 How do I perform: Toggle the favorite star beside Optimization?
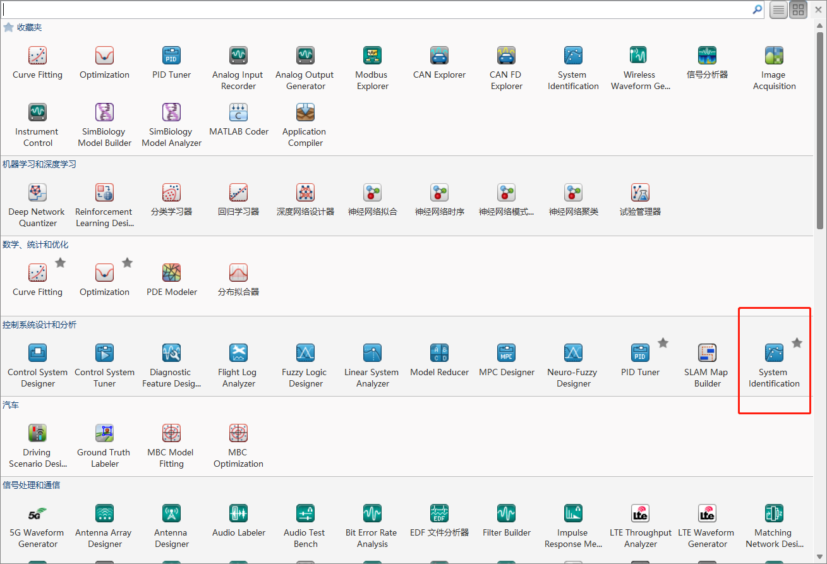point(128,263)
